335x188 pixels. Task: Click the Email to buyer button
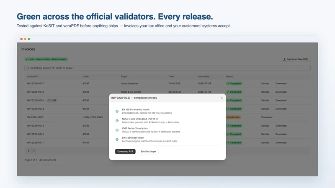(149, 151)
